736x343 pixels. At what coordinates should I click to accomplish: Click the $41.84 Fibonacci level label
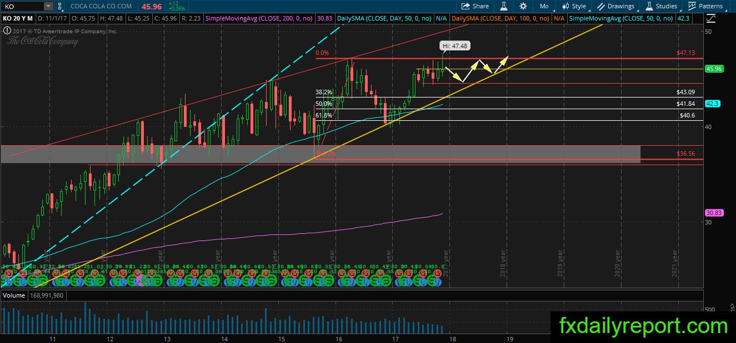coord(685,104)
